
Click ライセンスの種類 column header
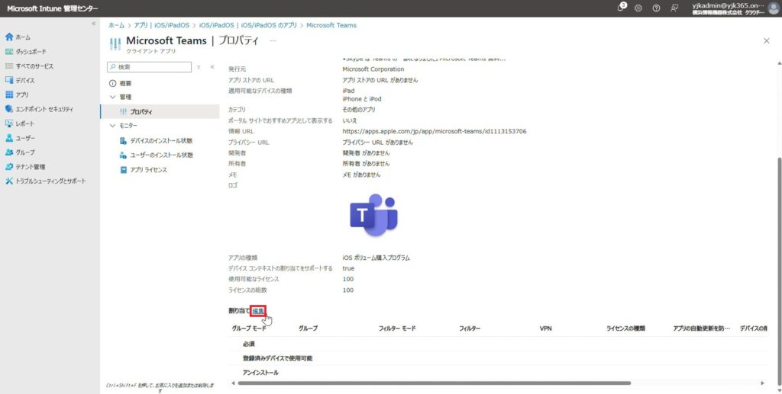click(625, 328)
